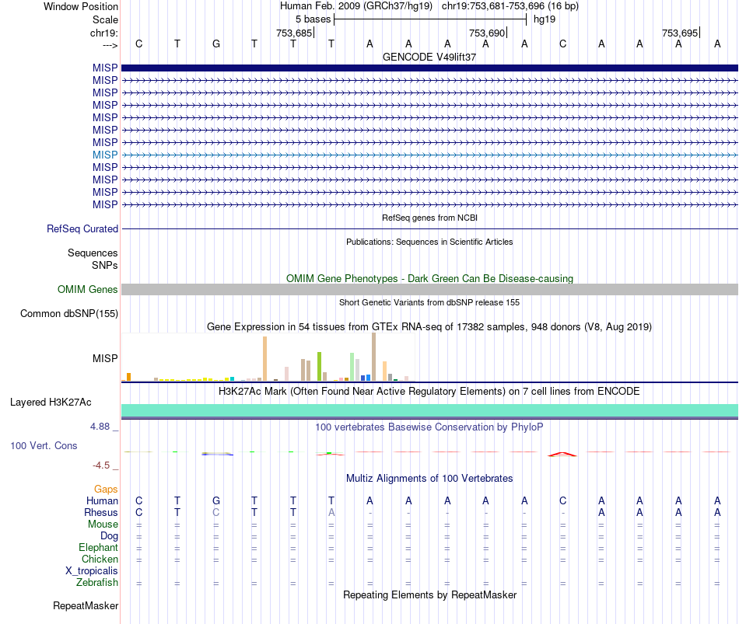Screen dimensions: 739x624
Task: Click the 753,695 ruler coordinate
Action: pos(680,33)
